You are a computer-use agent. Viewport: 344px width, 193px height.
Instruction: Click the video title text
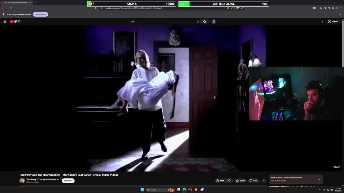[69, 175]
